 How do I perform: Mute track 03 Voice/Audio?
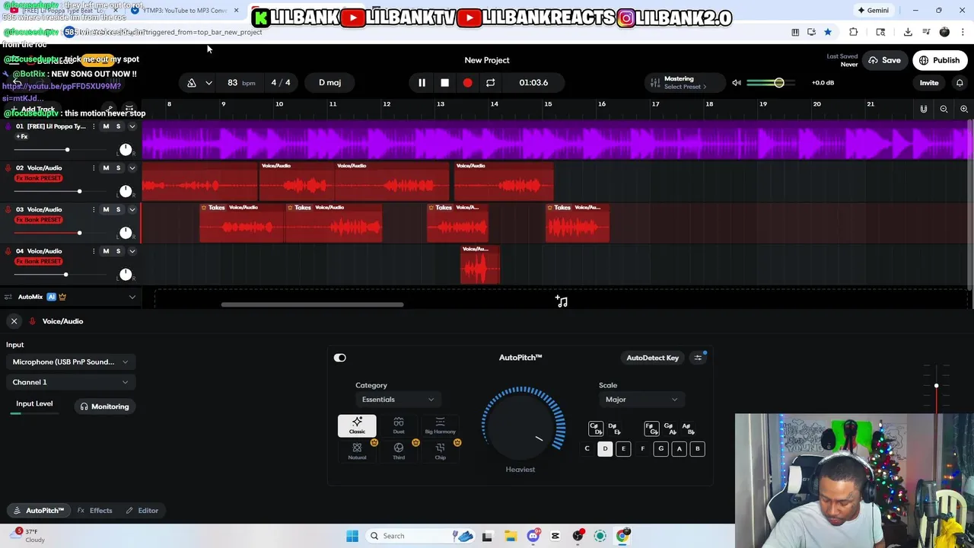[106, 209]
